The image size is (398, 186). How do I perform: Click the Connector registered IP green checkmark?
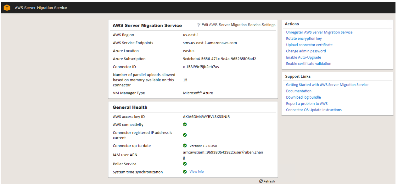coord(185,135)
